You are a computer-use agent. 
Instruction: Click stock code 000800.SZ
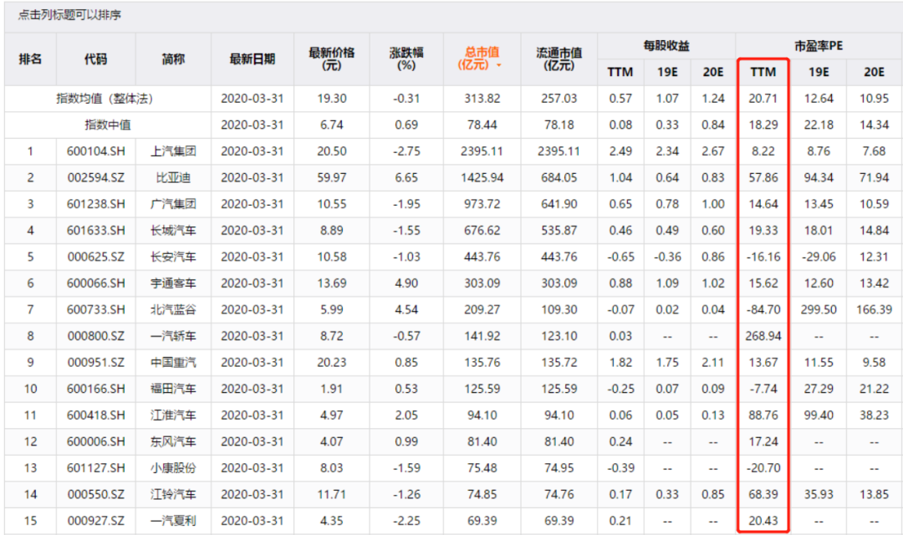coord(95,336)
